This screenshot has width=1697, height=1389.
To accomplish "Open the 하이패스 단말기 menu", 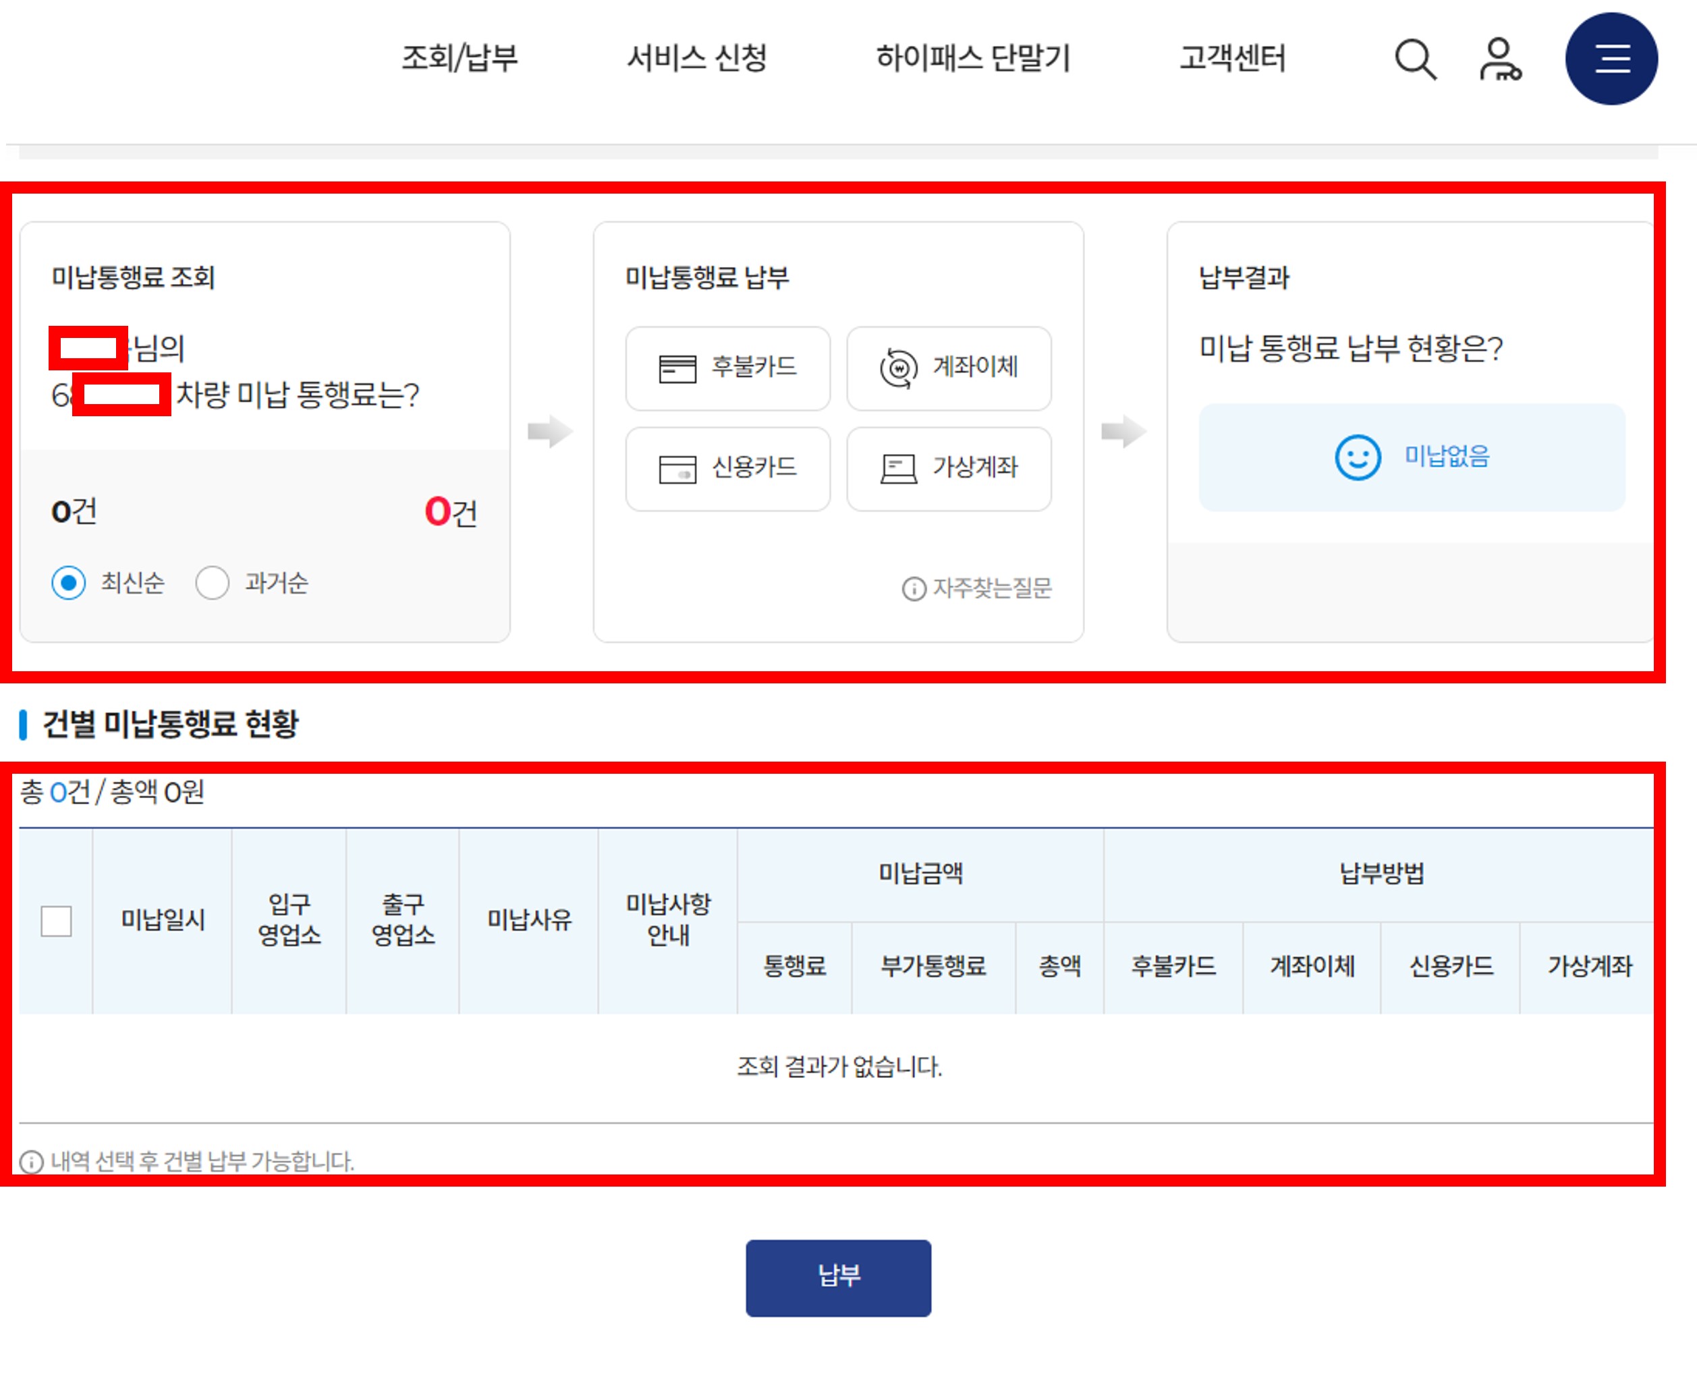I will pyautogui.click(x=972, y=59).
